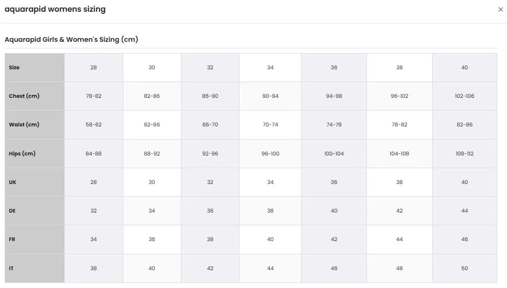Click IT size 38 in IT row
This screenshot has width=507, height=288.
(93, 268)
